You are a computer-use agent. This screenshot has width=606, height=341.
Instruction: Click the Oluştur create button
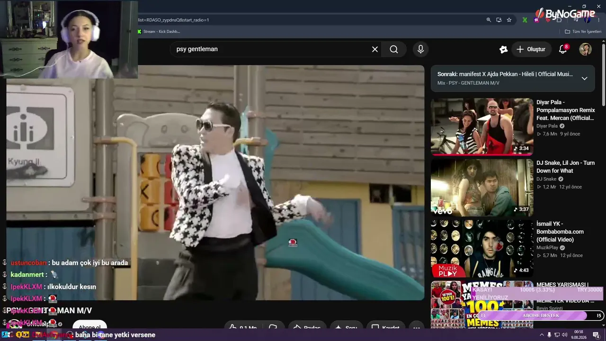[531, 49]
